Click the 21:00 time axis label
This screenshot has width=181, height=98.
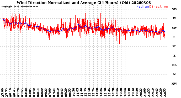click(x=145, y=93)
